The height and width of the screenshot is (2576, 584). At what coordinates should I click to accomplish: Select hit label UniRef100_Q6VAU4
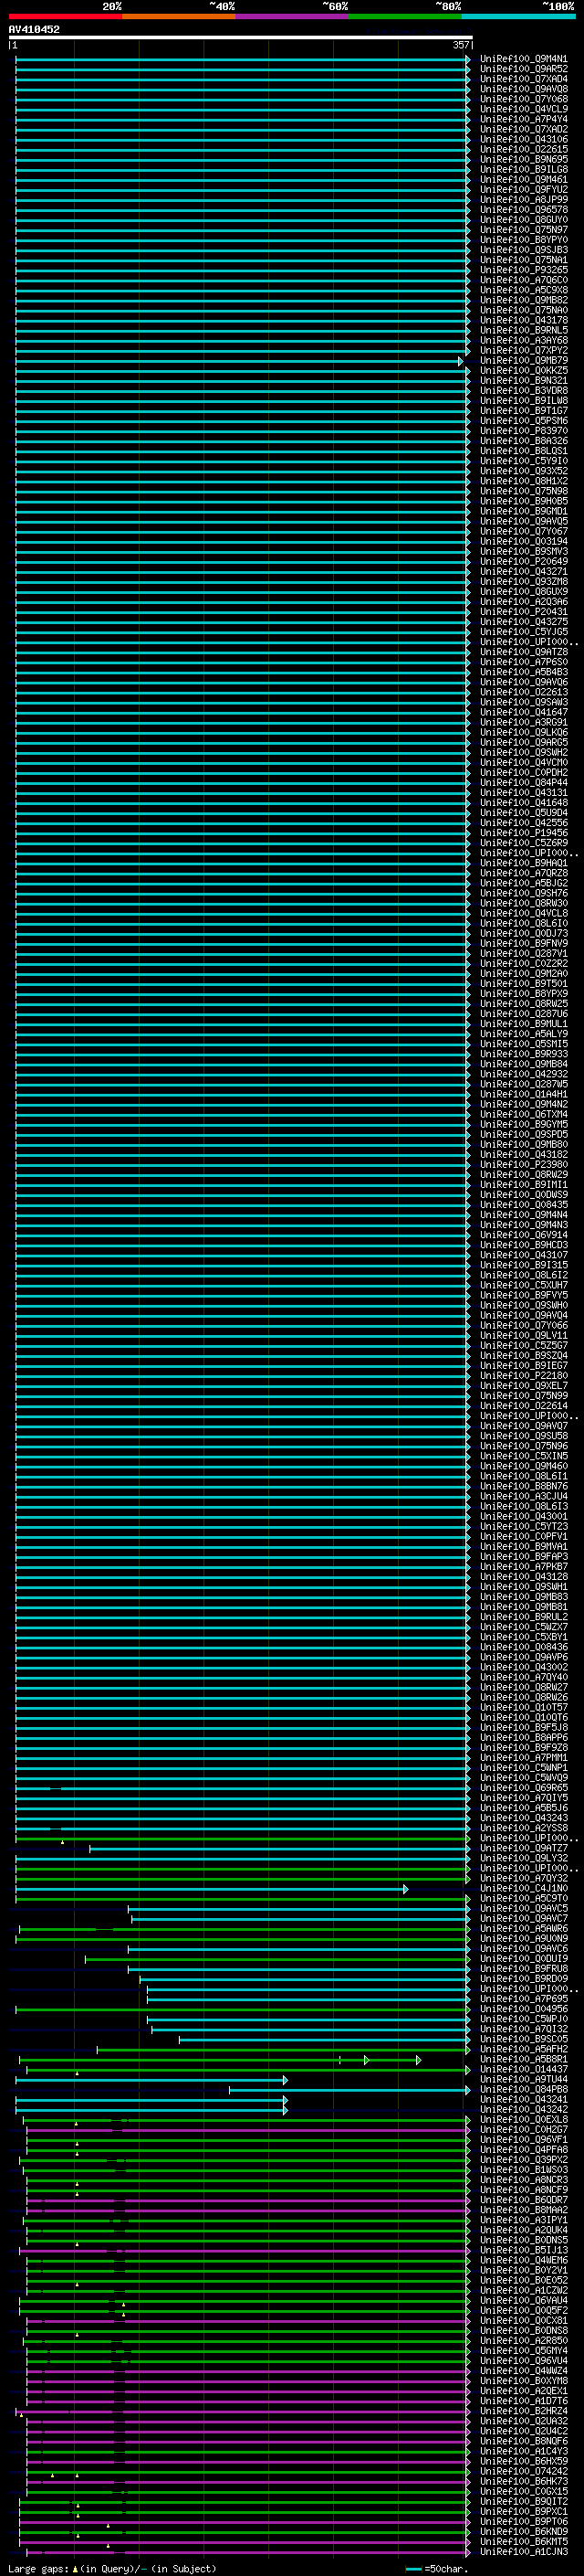(x=524, y=2300)
